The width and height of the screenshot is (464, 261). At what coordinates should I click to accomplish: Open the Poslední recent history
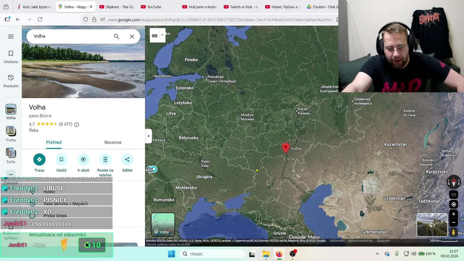(x=11, y=81)
